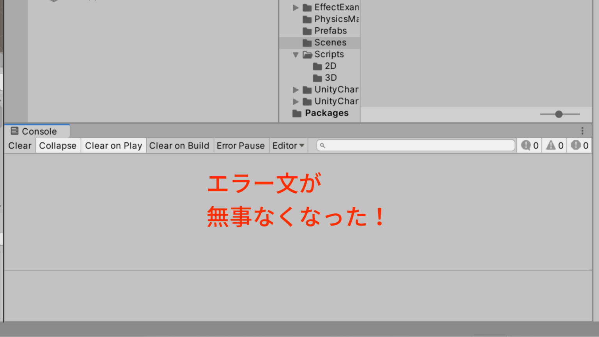Toggle the info message count filter
This screenshot has width=599, height=337.
pos(529,145)
